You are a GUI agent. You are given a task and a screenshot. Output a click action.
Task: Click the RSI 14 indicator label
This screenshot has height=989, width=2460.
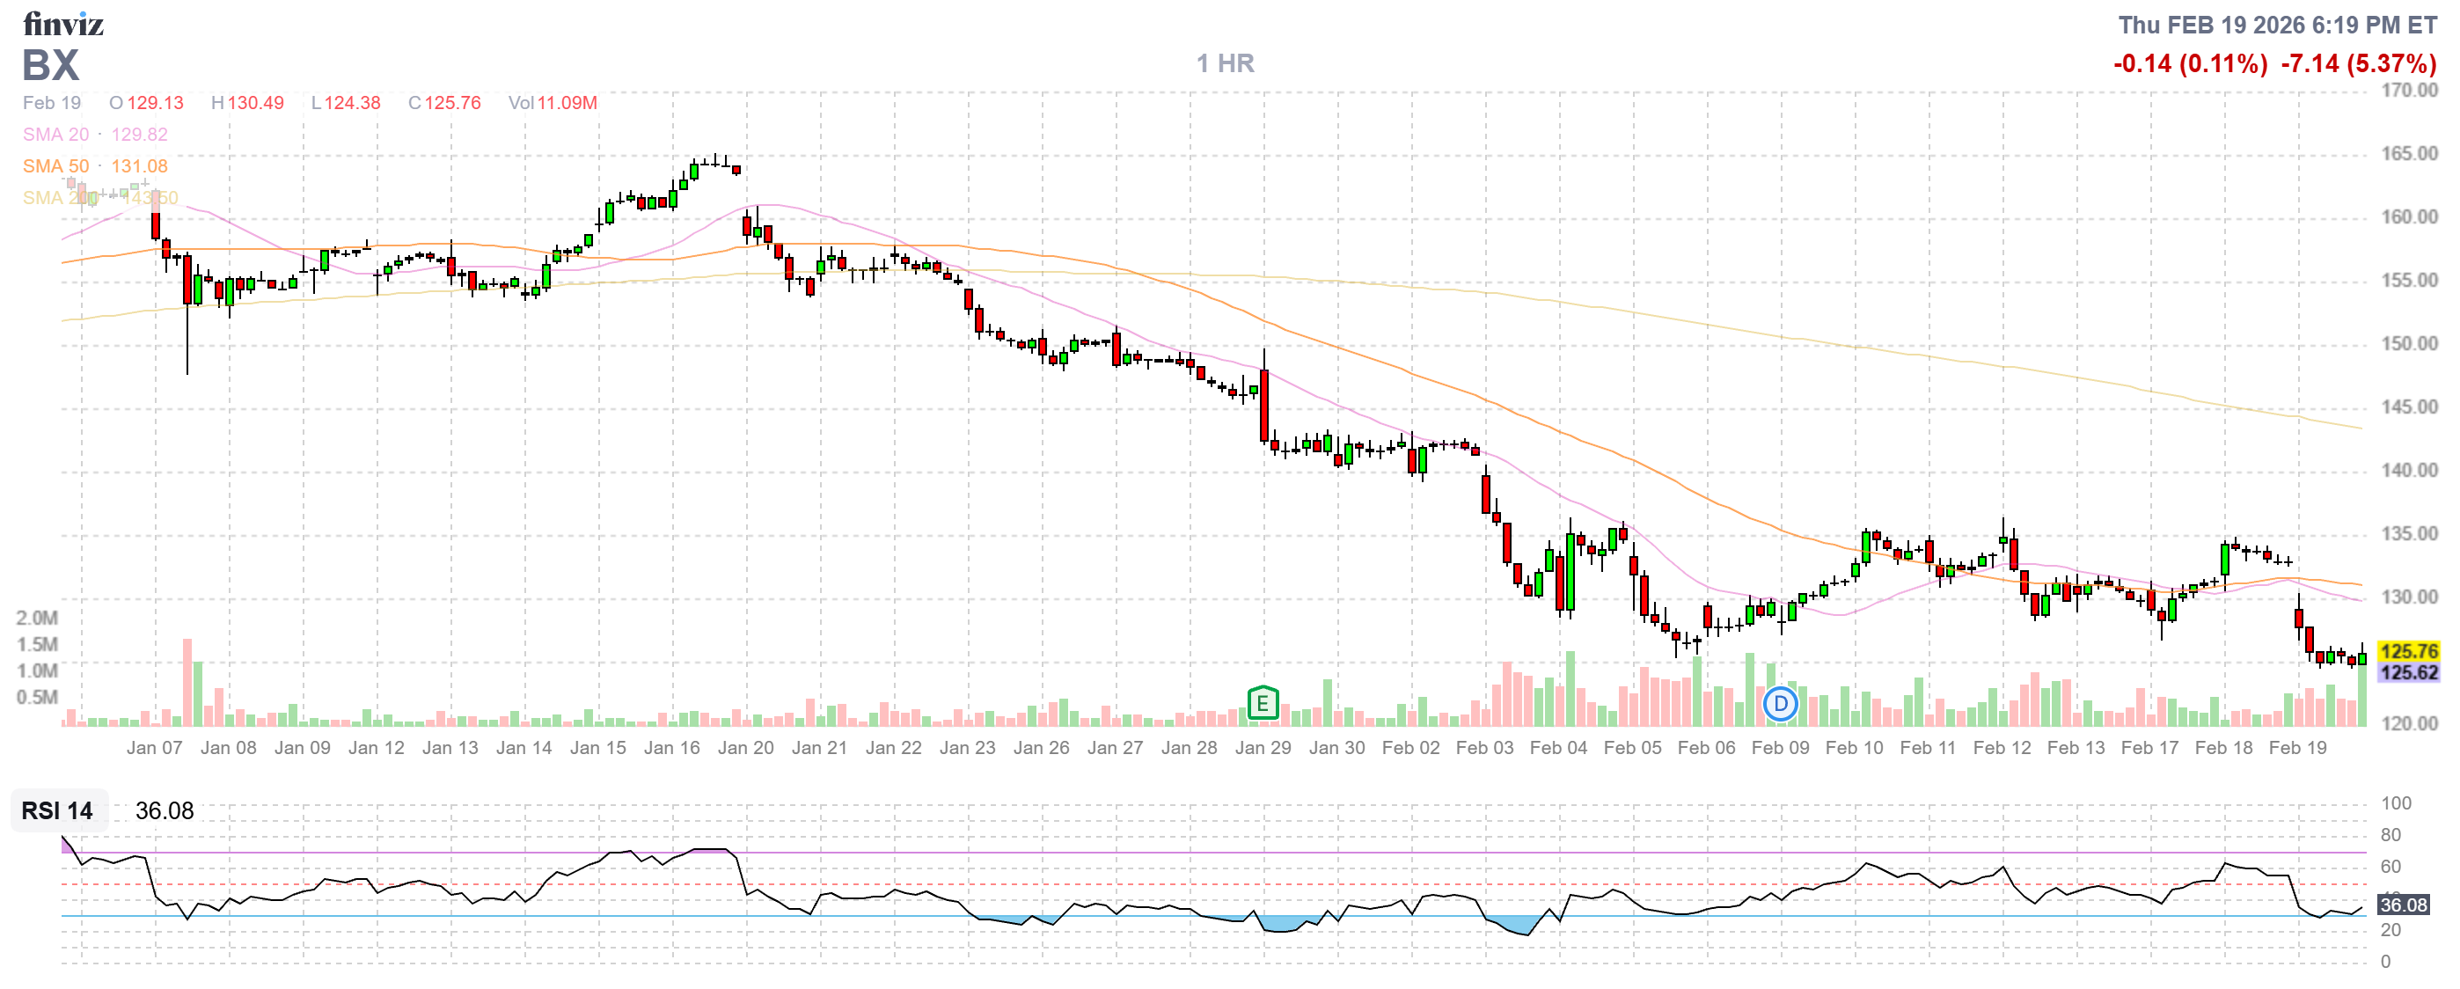[57, 810]
